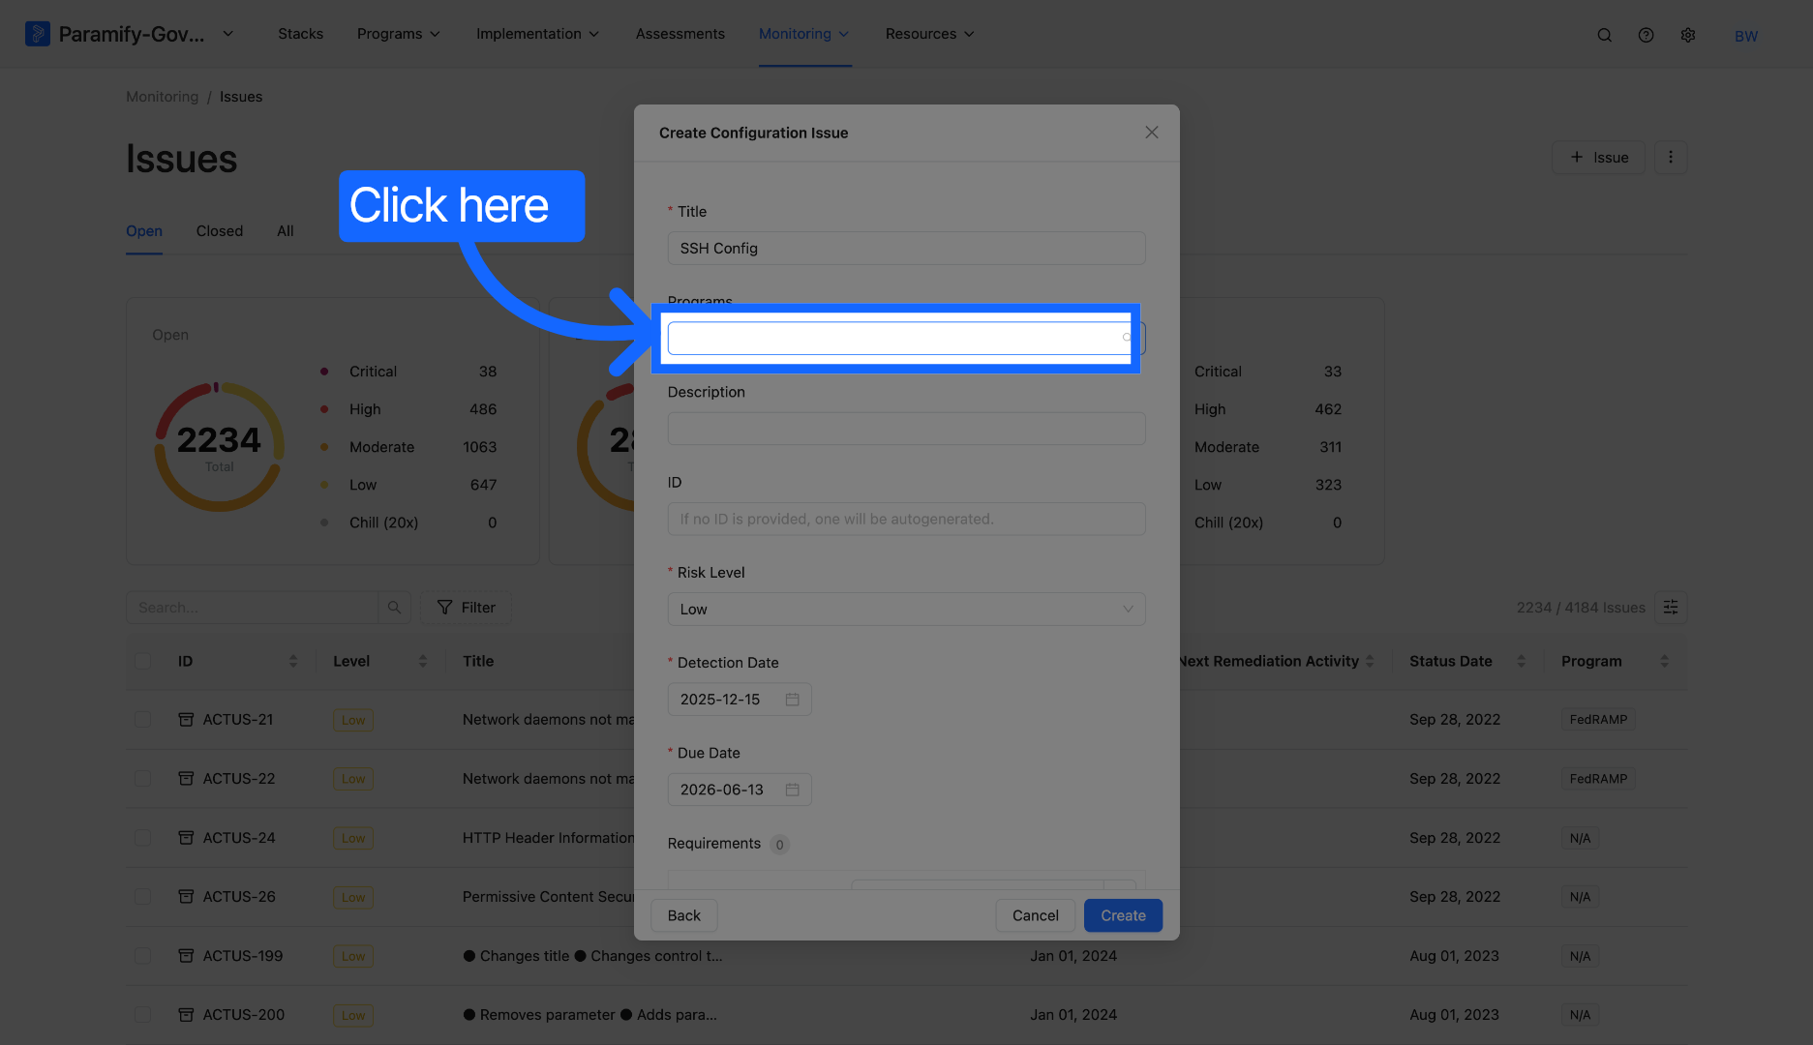The height and width of the screenshot is (1045, 1813).
Task: Sort by Next Remediation Activity column
Action: (1370, 661)
